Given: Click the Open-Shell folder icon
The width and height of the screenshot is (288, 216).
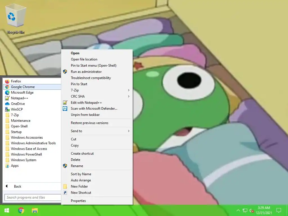Looking at the screenshot, I should (x=7, y=126).
